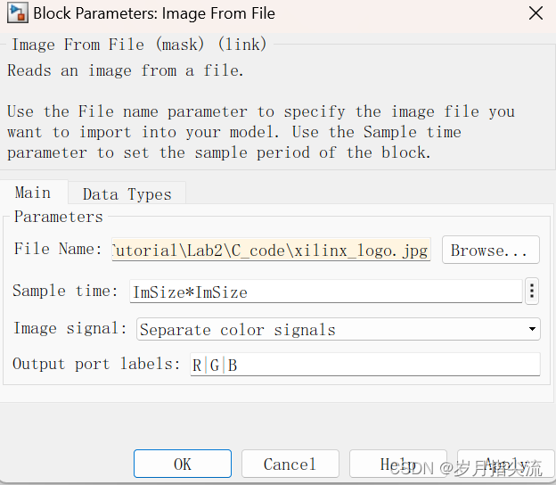Viewport: 556px width, 485px height.
Task: Click the Apply button
Action: 505,464
